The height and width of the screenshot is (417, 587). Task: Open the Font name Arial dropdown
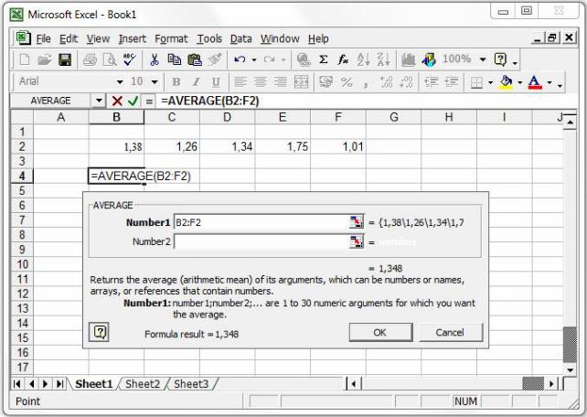click(120, 82)
